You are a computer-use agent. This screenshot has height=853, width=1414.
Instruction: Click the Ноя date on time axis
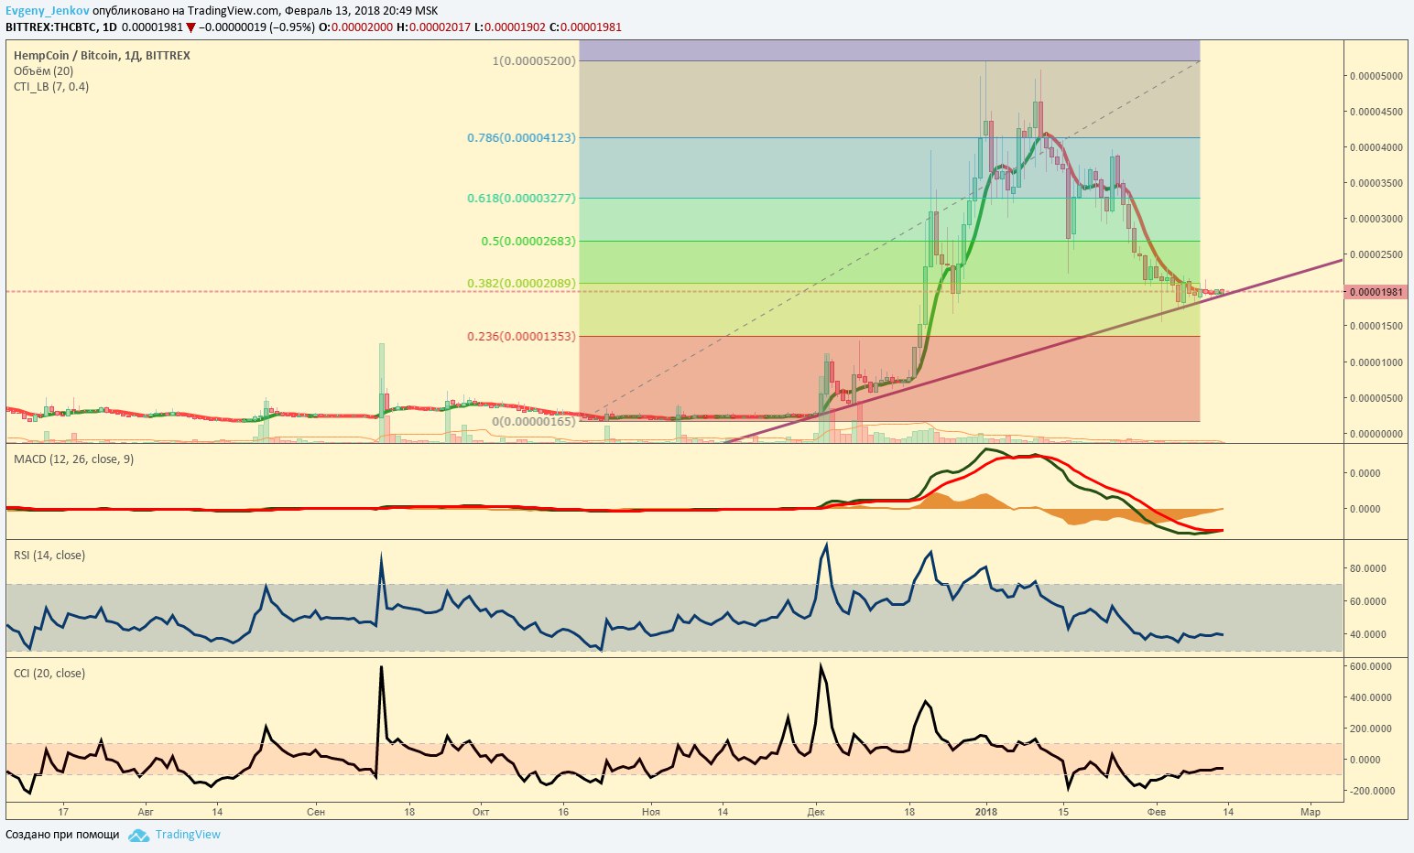coord(650,812)
